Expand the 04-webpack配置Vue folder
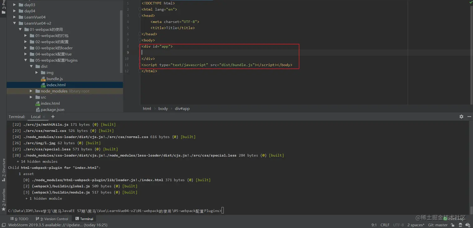 coord(26,54)
